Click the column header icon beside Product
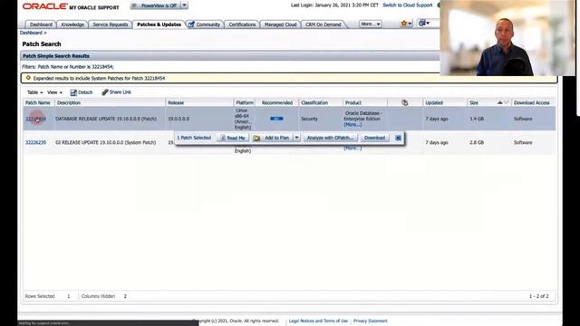Screen dimensions: 580x326 click(x=405, y=102)
